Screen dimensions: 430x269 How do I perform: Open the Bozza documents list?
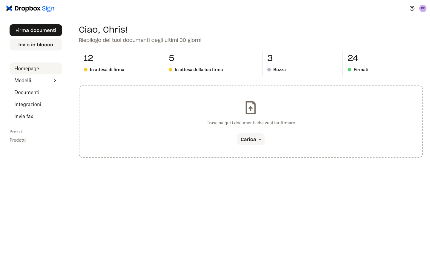[x=279, y=70]
